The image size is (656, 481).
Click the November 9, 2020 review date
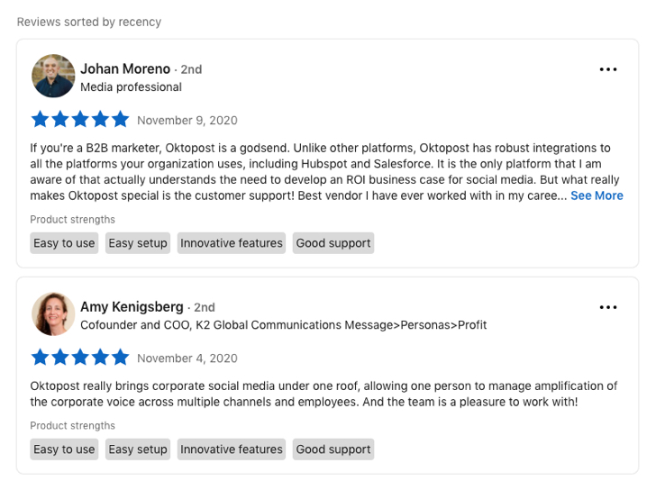[x=187, y=121]
